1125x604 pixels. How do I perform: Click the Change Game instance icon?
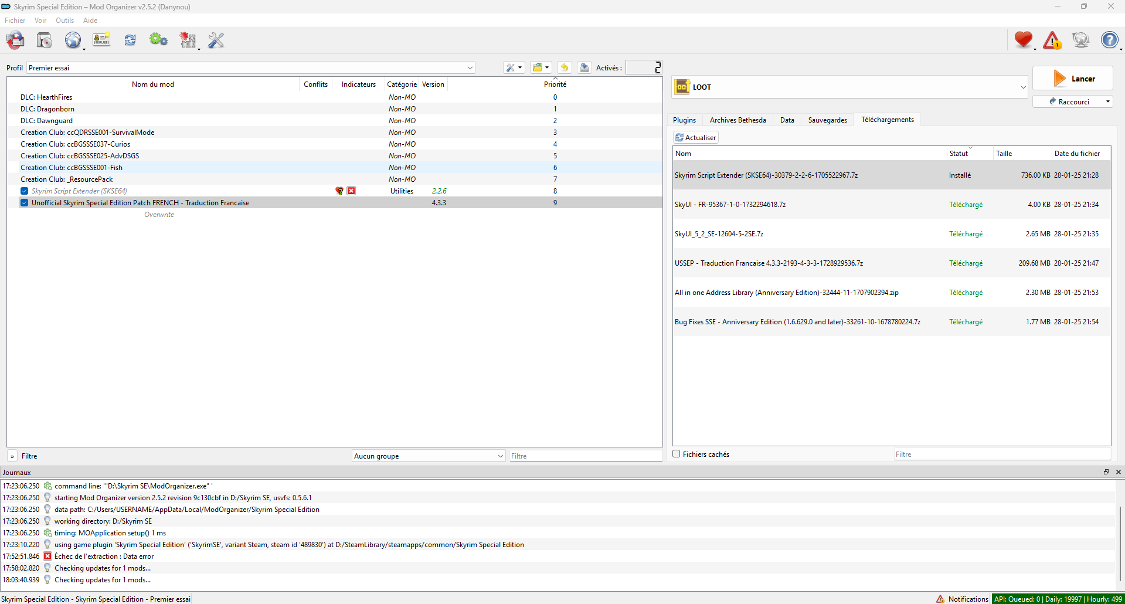point(16,40)
